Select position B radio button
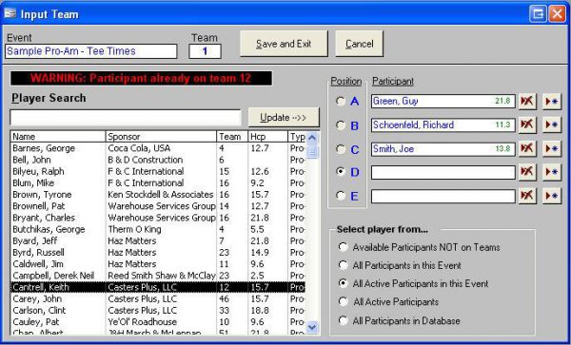 [x=341, y=125]
